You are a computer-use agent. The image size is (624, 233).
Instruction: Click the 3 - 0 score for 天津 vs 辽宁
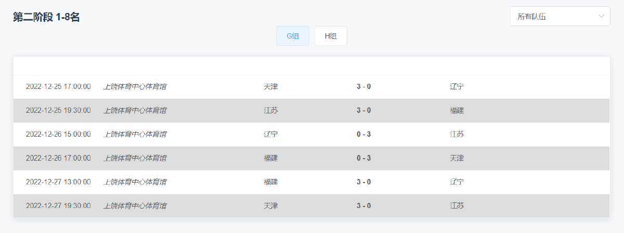pyautogui.click(x=363, y=87)
